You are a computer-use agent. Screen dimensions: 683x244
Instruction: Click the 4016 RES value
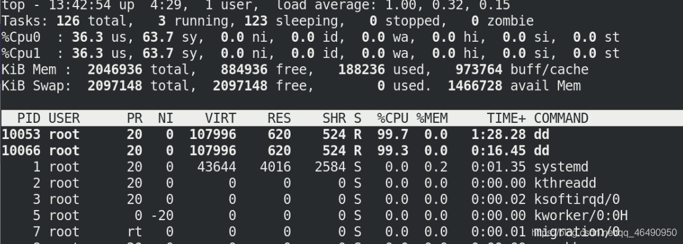276,167
